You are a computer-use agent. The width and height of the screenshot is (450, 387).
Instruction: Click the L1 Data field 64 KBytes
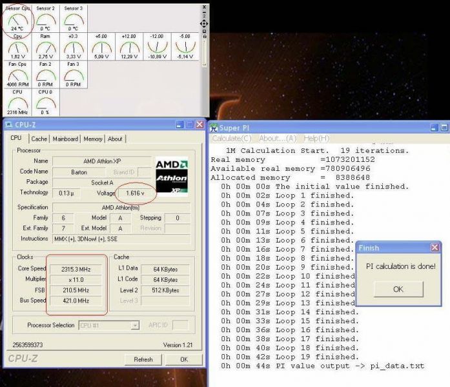pos(165,269)
